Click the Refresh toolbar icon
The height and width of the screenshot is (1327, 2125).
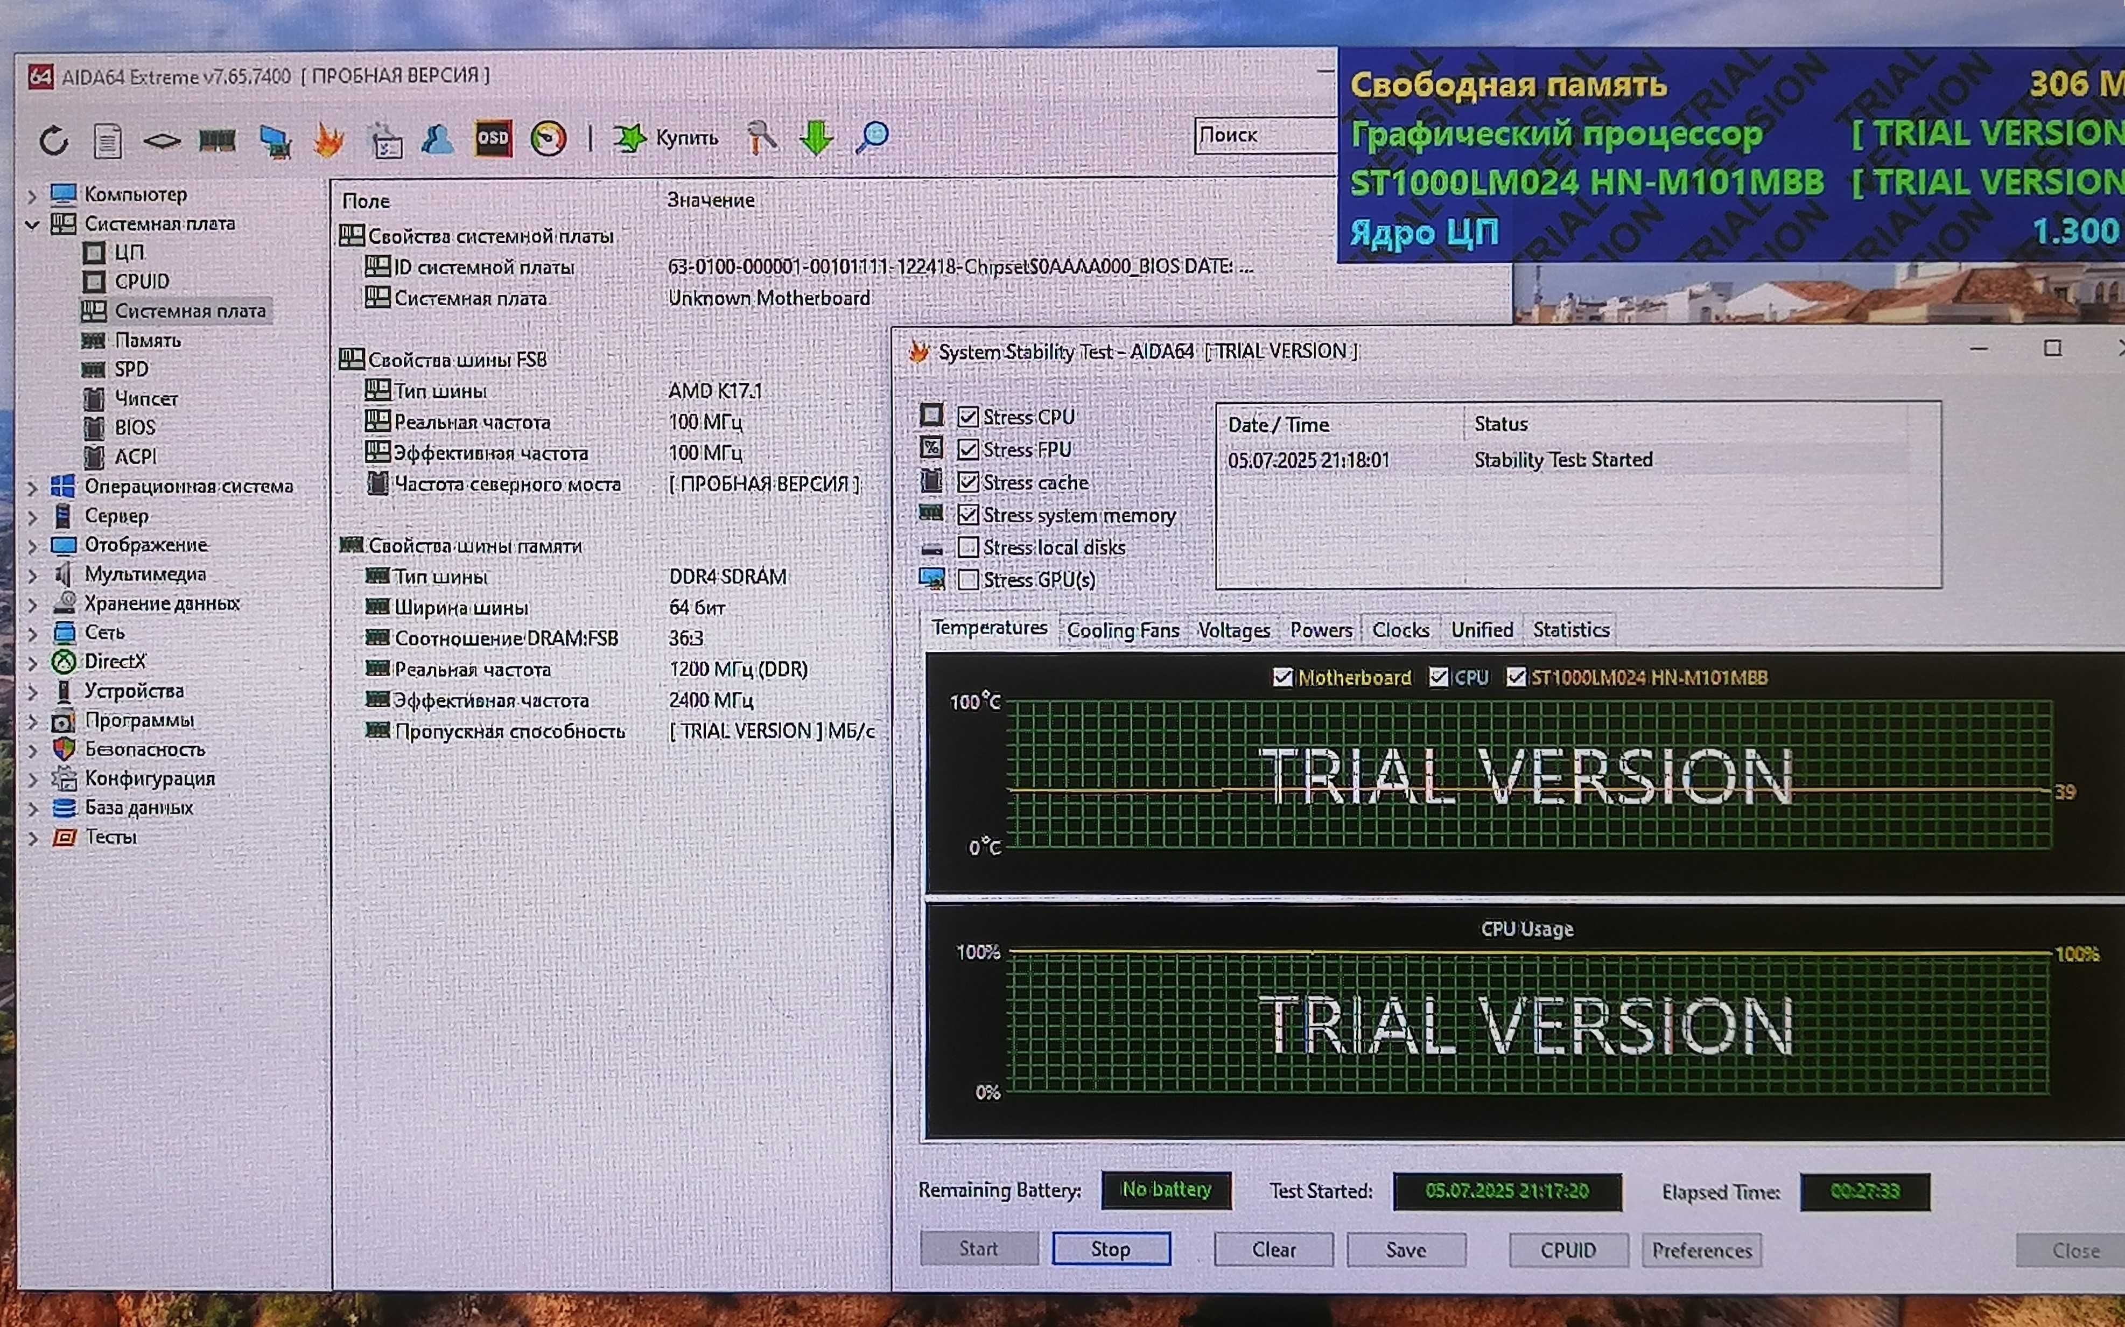coord(54,141)
